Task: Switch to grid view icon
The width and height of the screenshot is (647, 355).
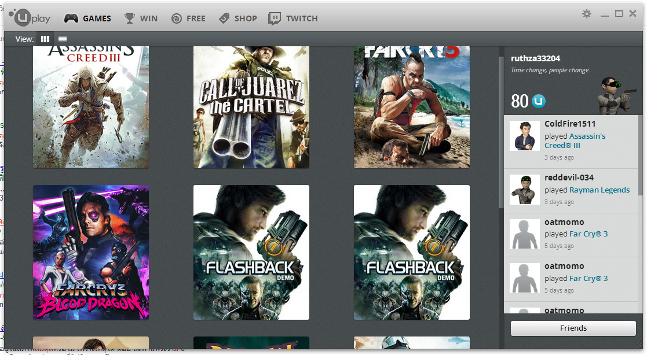Action: (45, 39)
